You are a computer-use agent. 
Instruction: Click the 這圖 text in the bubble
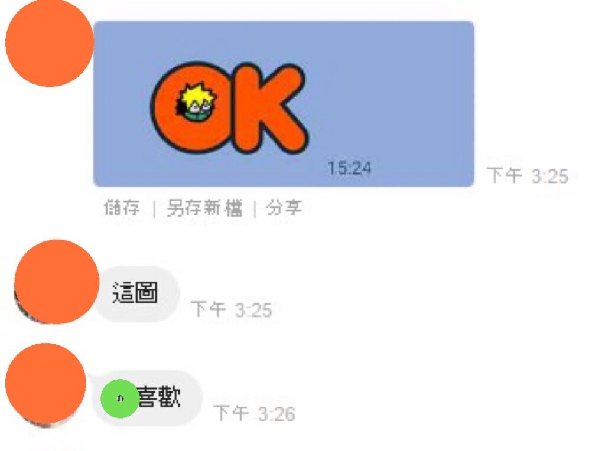coord(135,293)
